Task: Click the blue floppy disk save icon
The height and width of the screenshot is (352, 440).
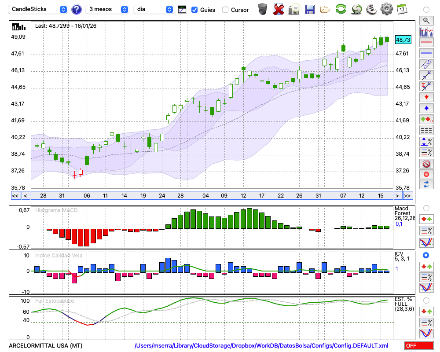Action: point(310,9)
